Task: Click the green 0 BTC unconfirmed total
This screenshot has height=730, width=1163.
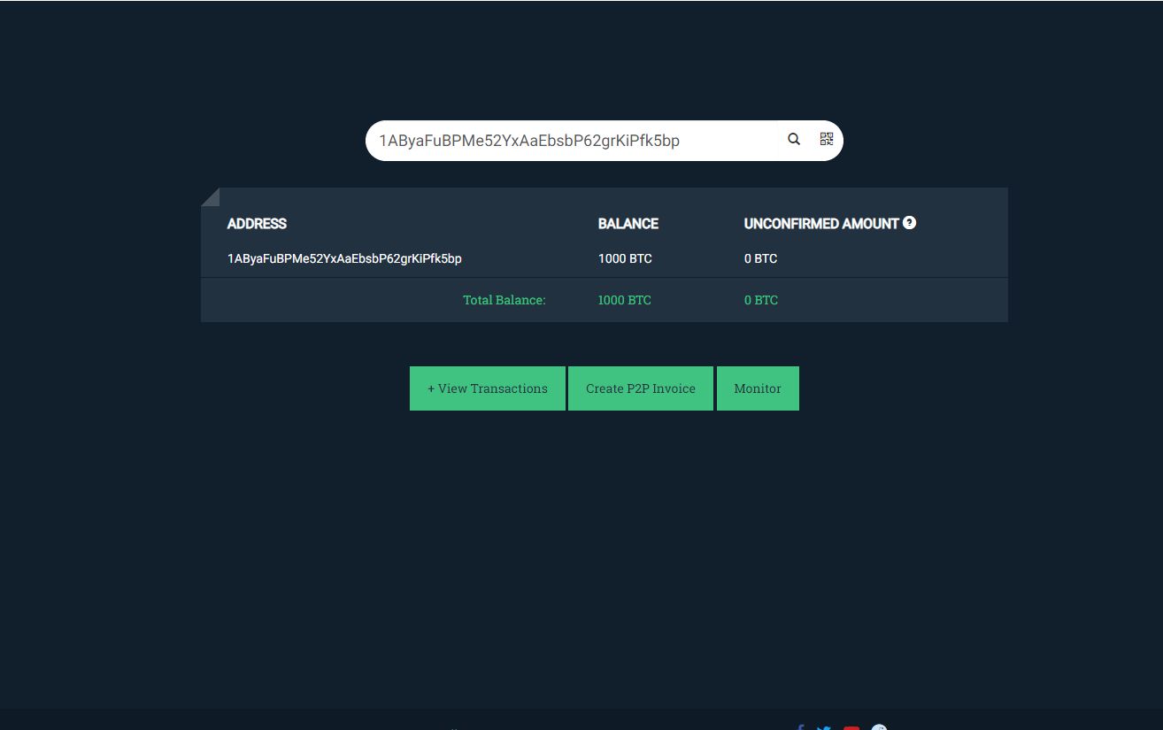Action: click(761, 300)
